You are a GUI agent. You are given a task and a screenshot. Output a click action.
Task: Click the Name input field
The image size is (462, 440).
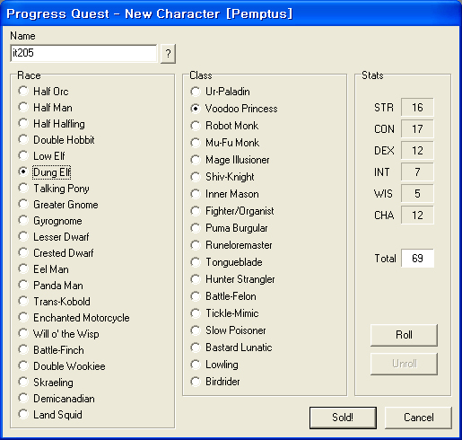83,53
